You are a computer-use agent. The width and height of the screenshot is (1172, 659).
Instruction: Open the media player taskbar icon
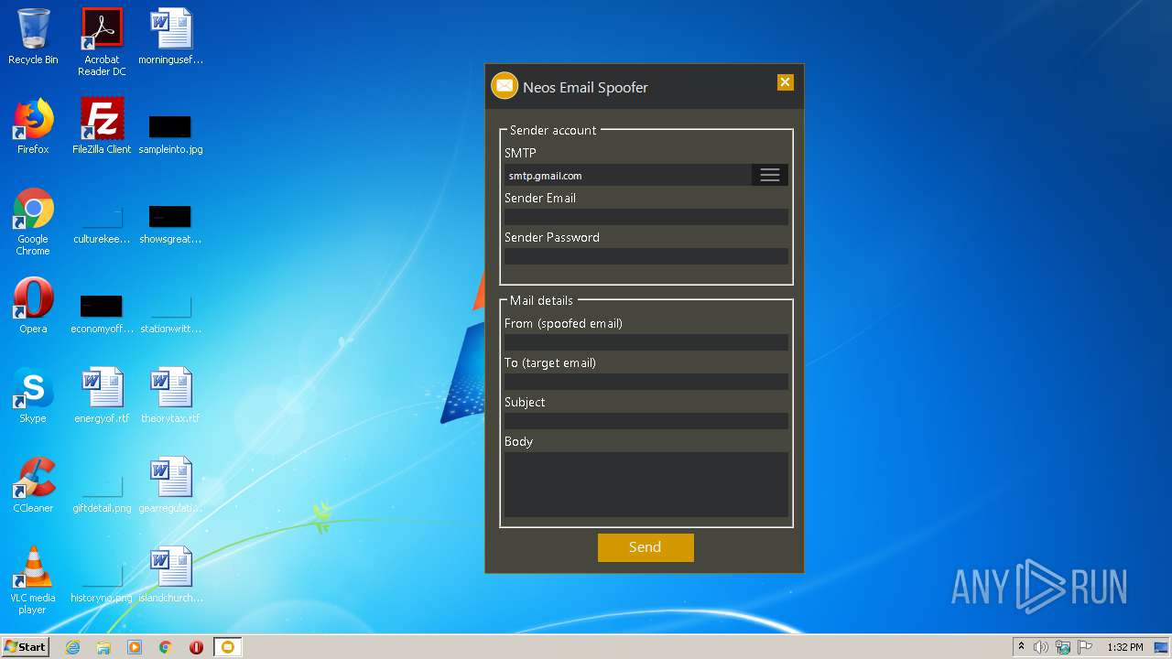coord(135,647)
